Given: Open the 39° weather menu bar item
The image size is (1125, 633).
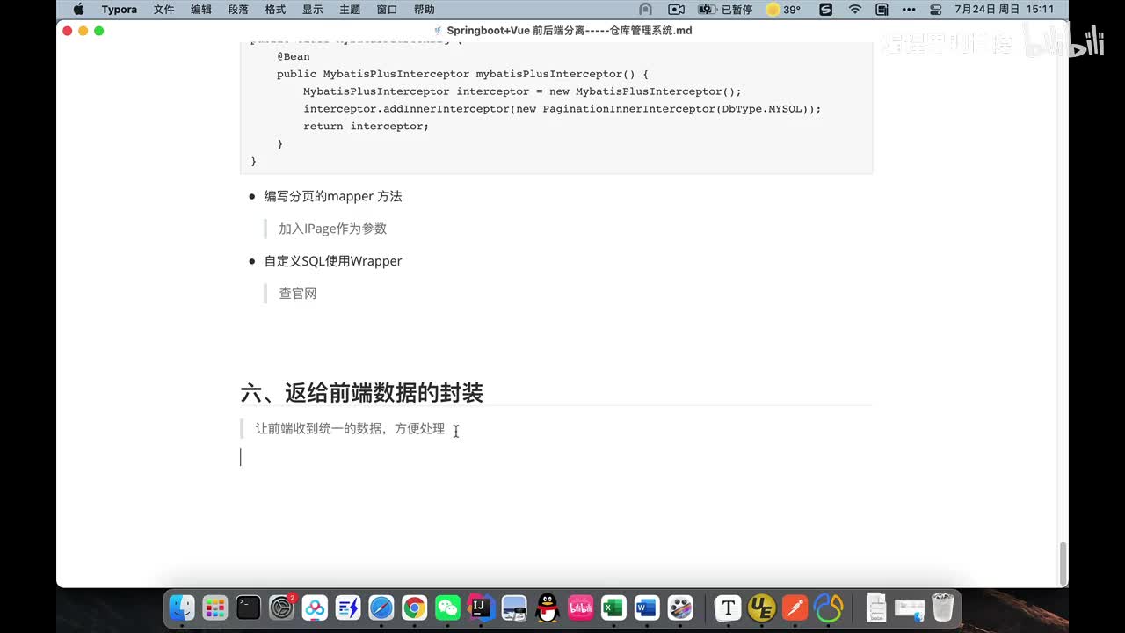Looking at the screenshot, I should pyautogui.click(x=783, y=10).
